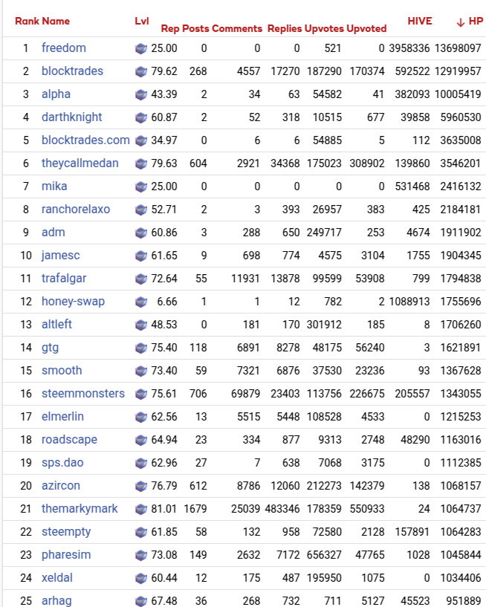486x607 pixels.
Task: Open the alpha profile link
Action: click(56, 94)
